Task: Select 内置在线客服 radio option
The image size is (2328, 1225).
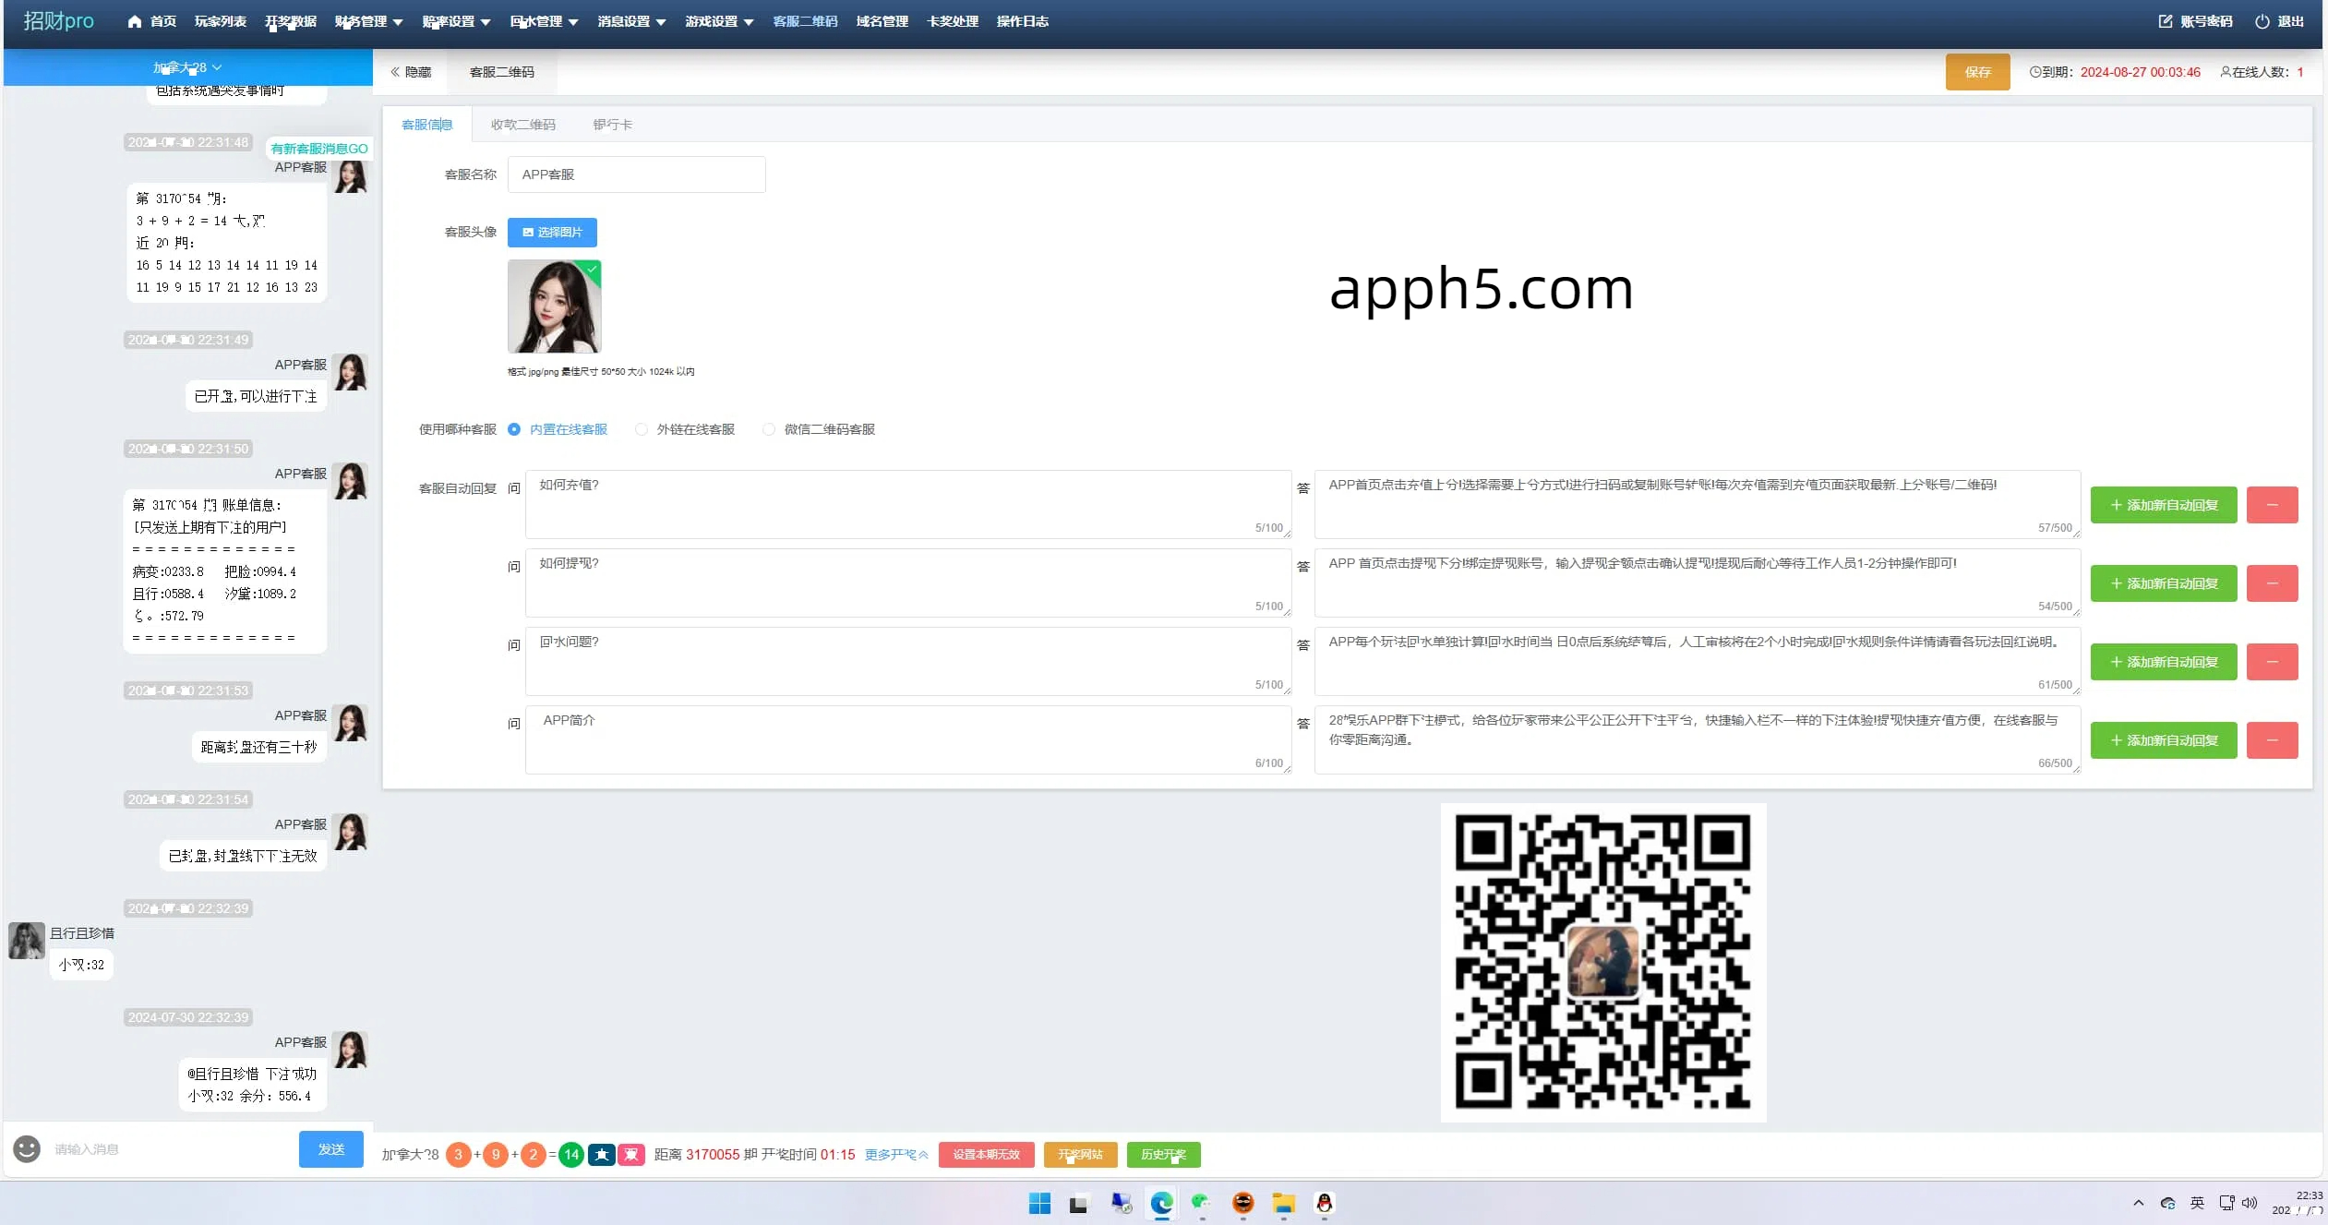Action: (558, 429)
